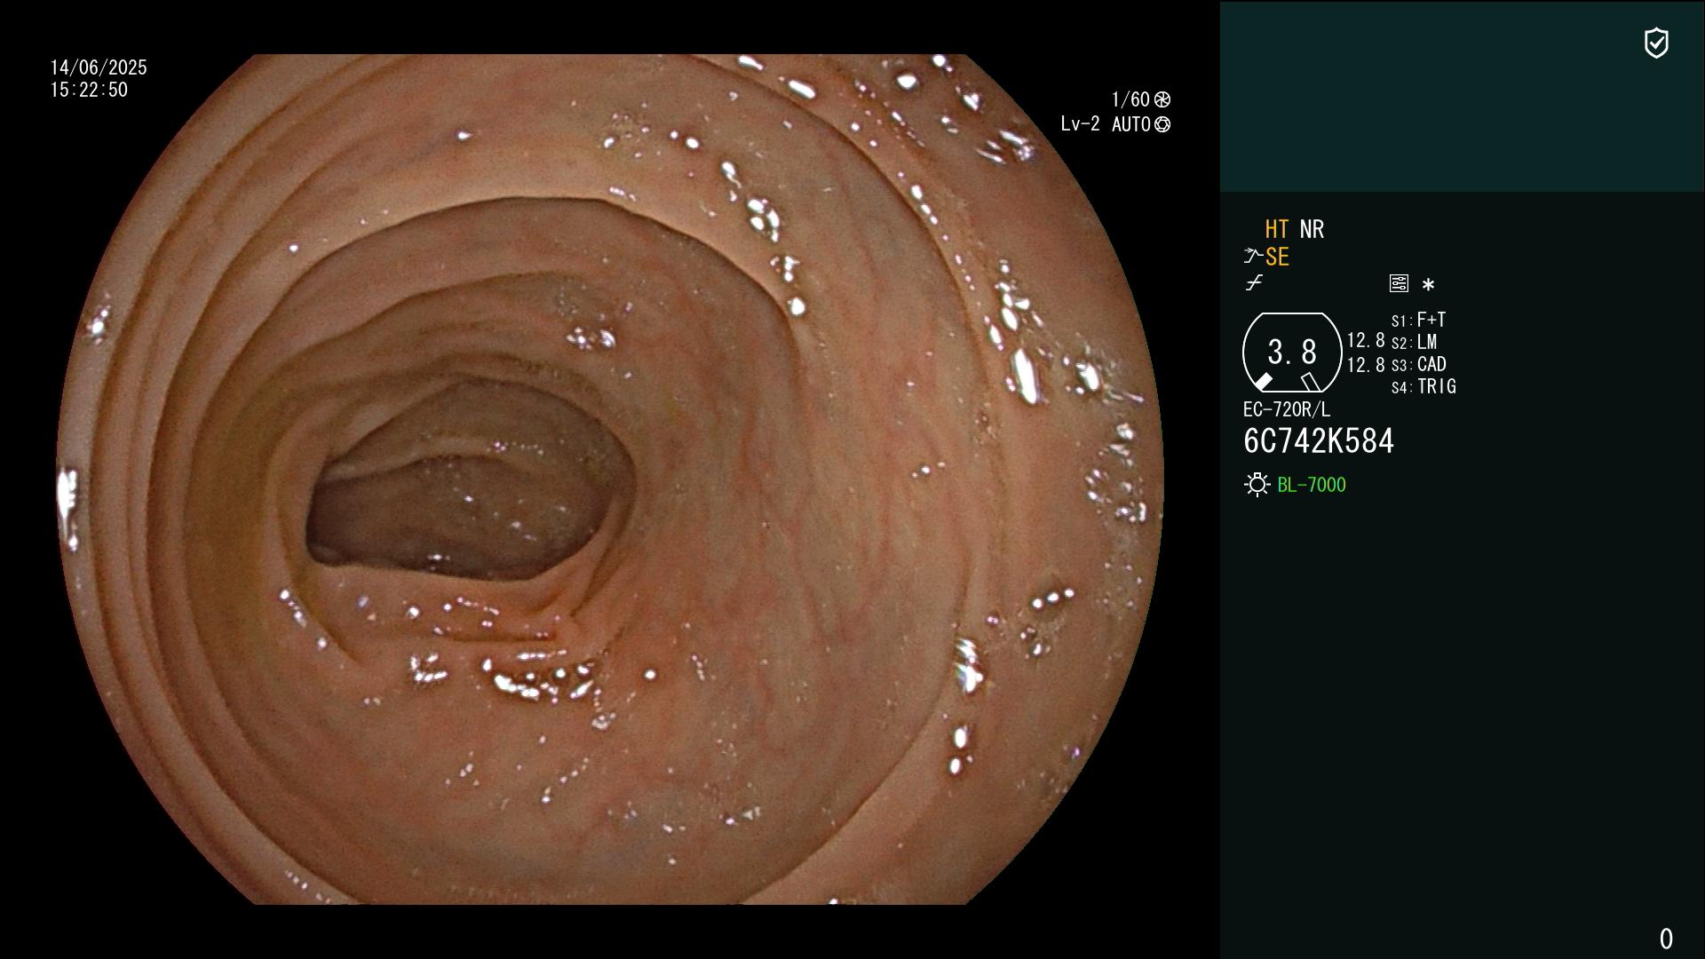Click the filled forceps channel marker in scope icon
This screenshot has width=1705, height=959.
(1263, 382)
